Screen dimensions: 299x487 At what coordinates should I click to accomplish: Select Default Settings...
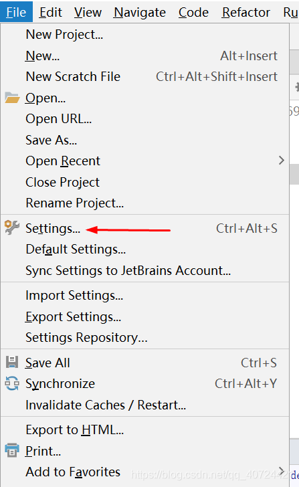coord(76,250)
